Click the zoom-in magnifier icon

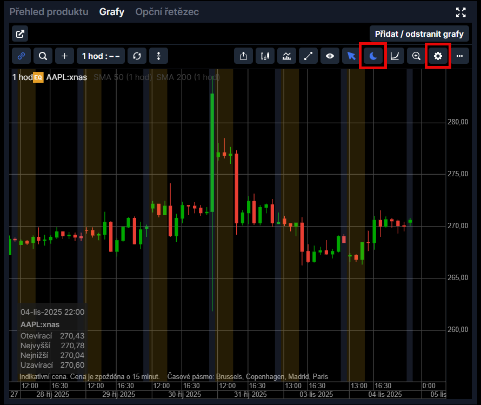tap(416, 56)
